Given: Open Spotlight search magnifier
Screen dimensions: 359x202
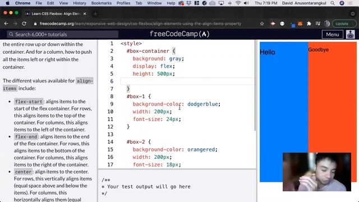Looking at the screenshot, I should [333, 3].
